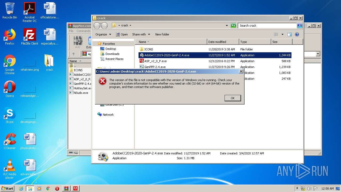341x192 pixels.
Task: Click Internet Explorer taskbar icon
Action: click(21, 189)
